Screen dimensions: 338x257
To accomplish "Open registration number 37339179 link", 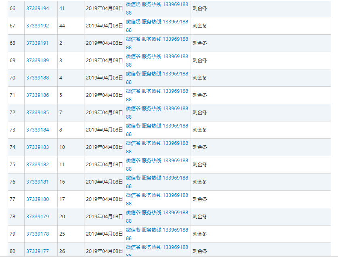I will 38,217.
